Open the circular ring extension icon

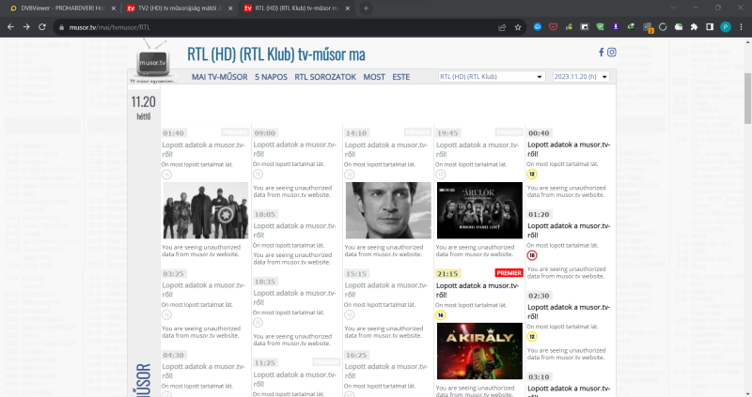(x=663, y=27)
